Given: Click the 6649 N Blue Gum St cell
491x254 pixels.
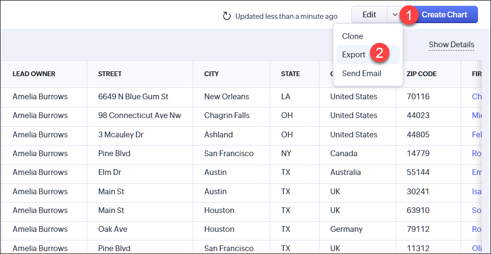Looking at the screenshot, I should (x=133, y=96).
